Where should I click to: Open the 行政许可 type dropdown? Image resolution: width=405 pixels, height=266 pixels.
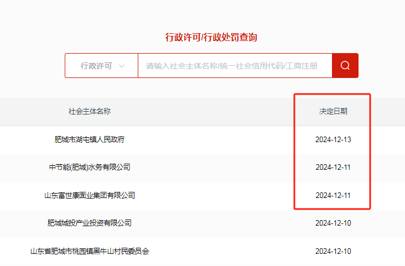[x=101, y=66]
